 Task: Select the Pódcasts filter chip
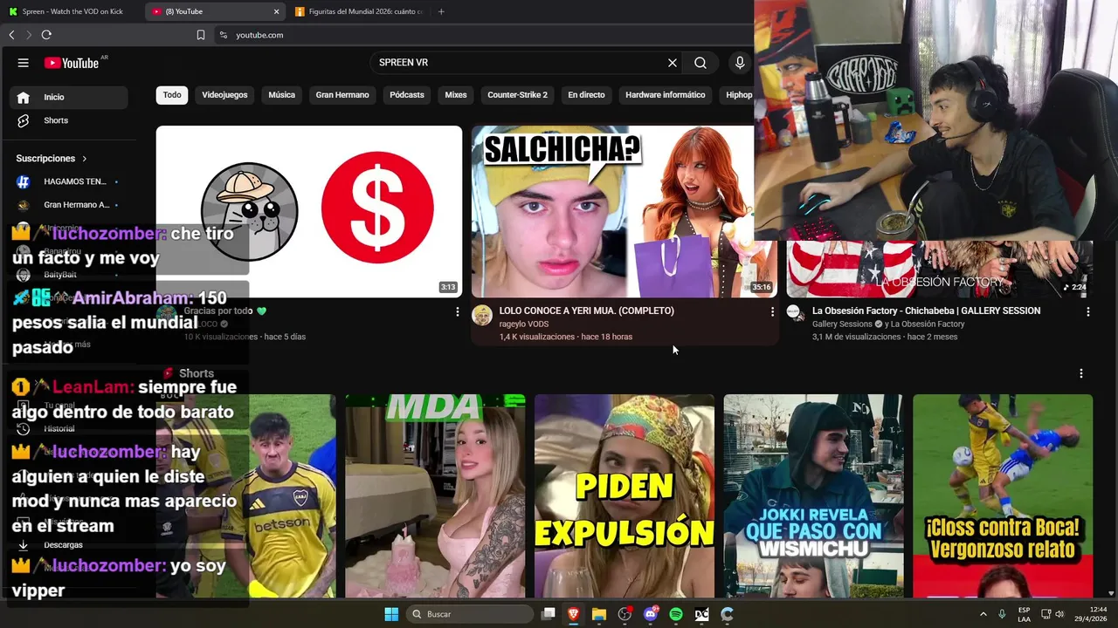407,95
